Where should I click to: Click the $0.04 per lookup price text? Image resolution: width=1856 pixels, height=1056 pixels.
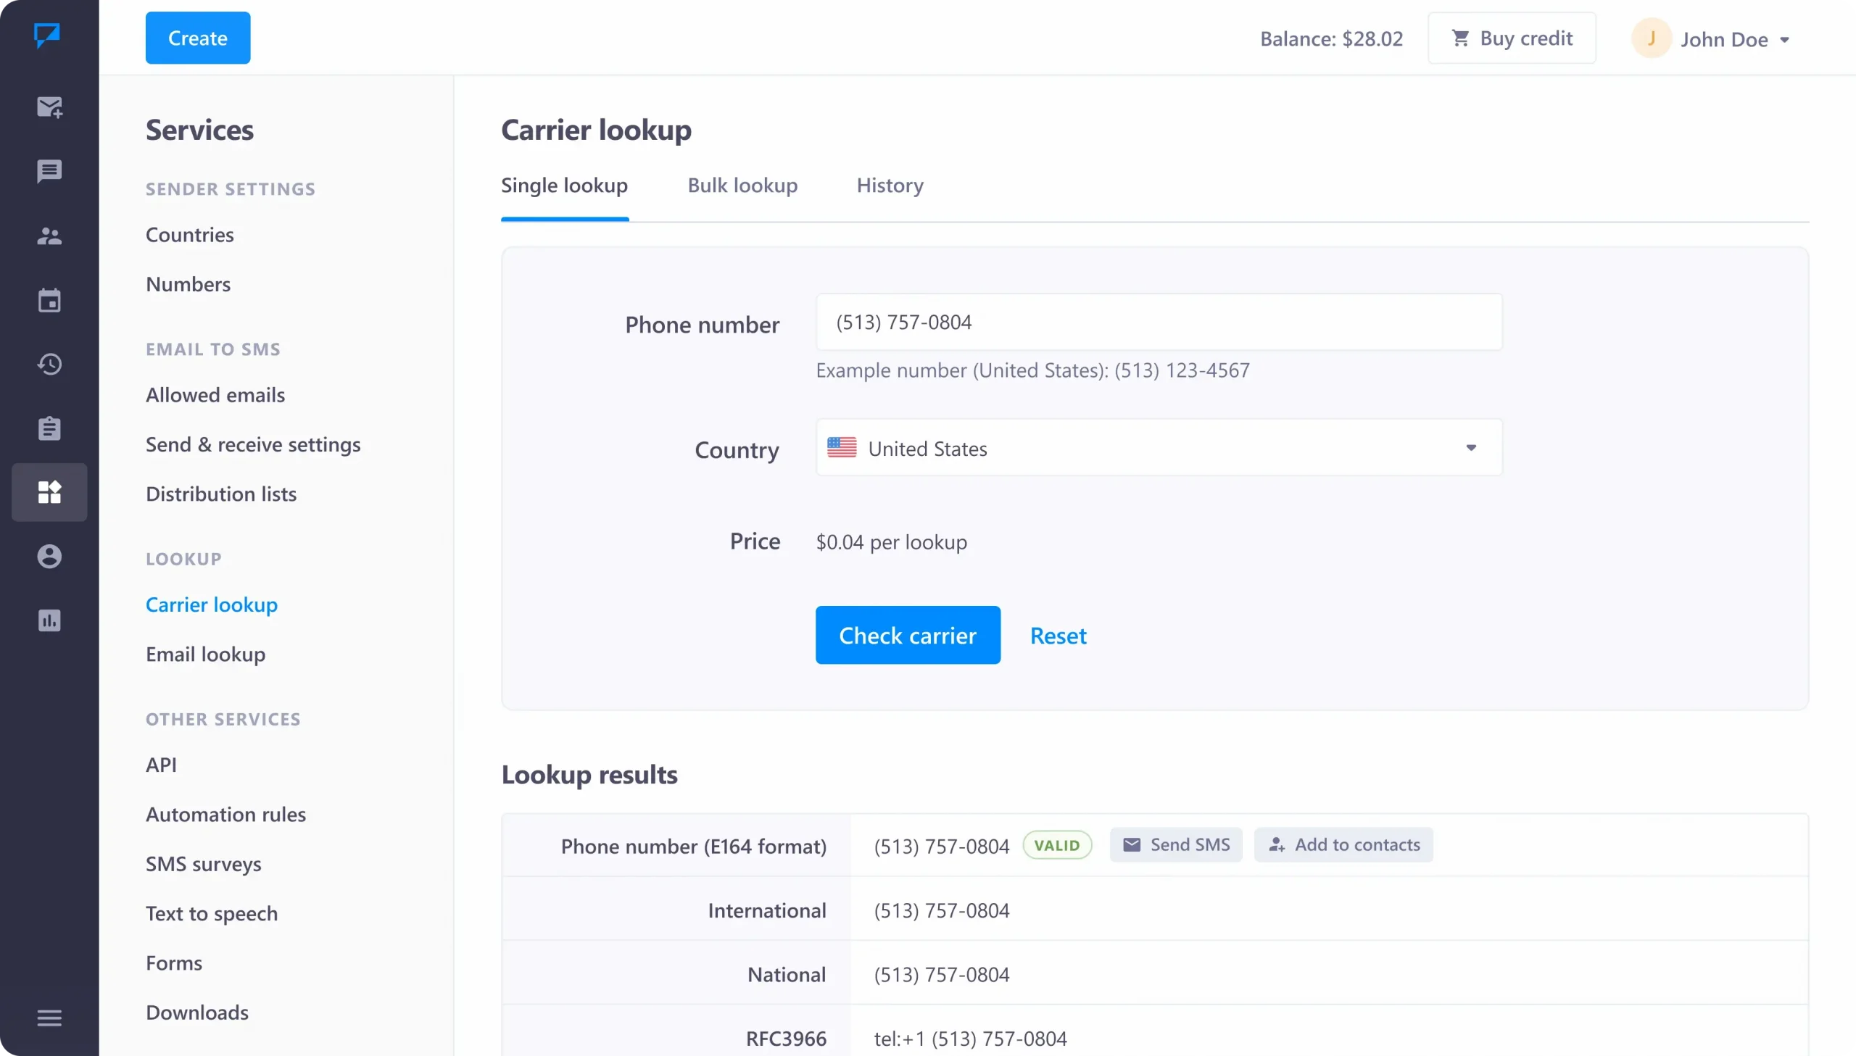(x=891, y=543)
